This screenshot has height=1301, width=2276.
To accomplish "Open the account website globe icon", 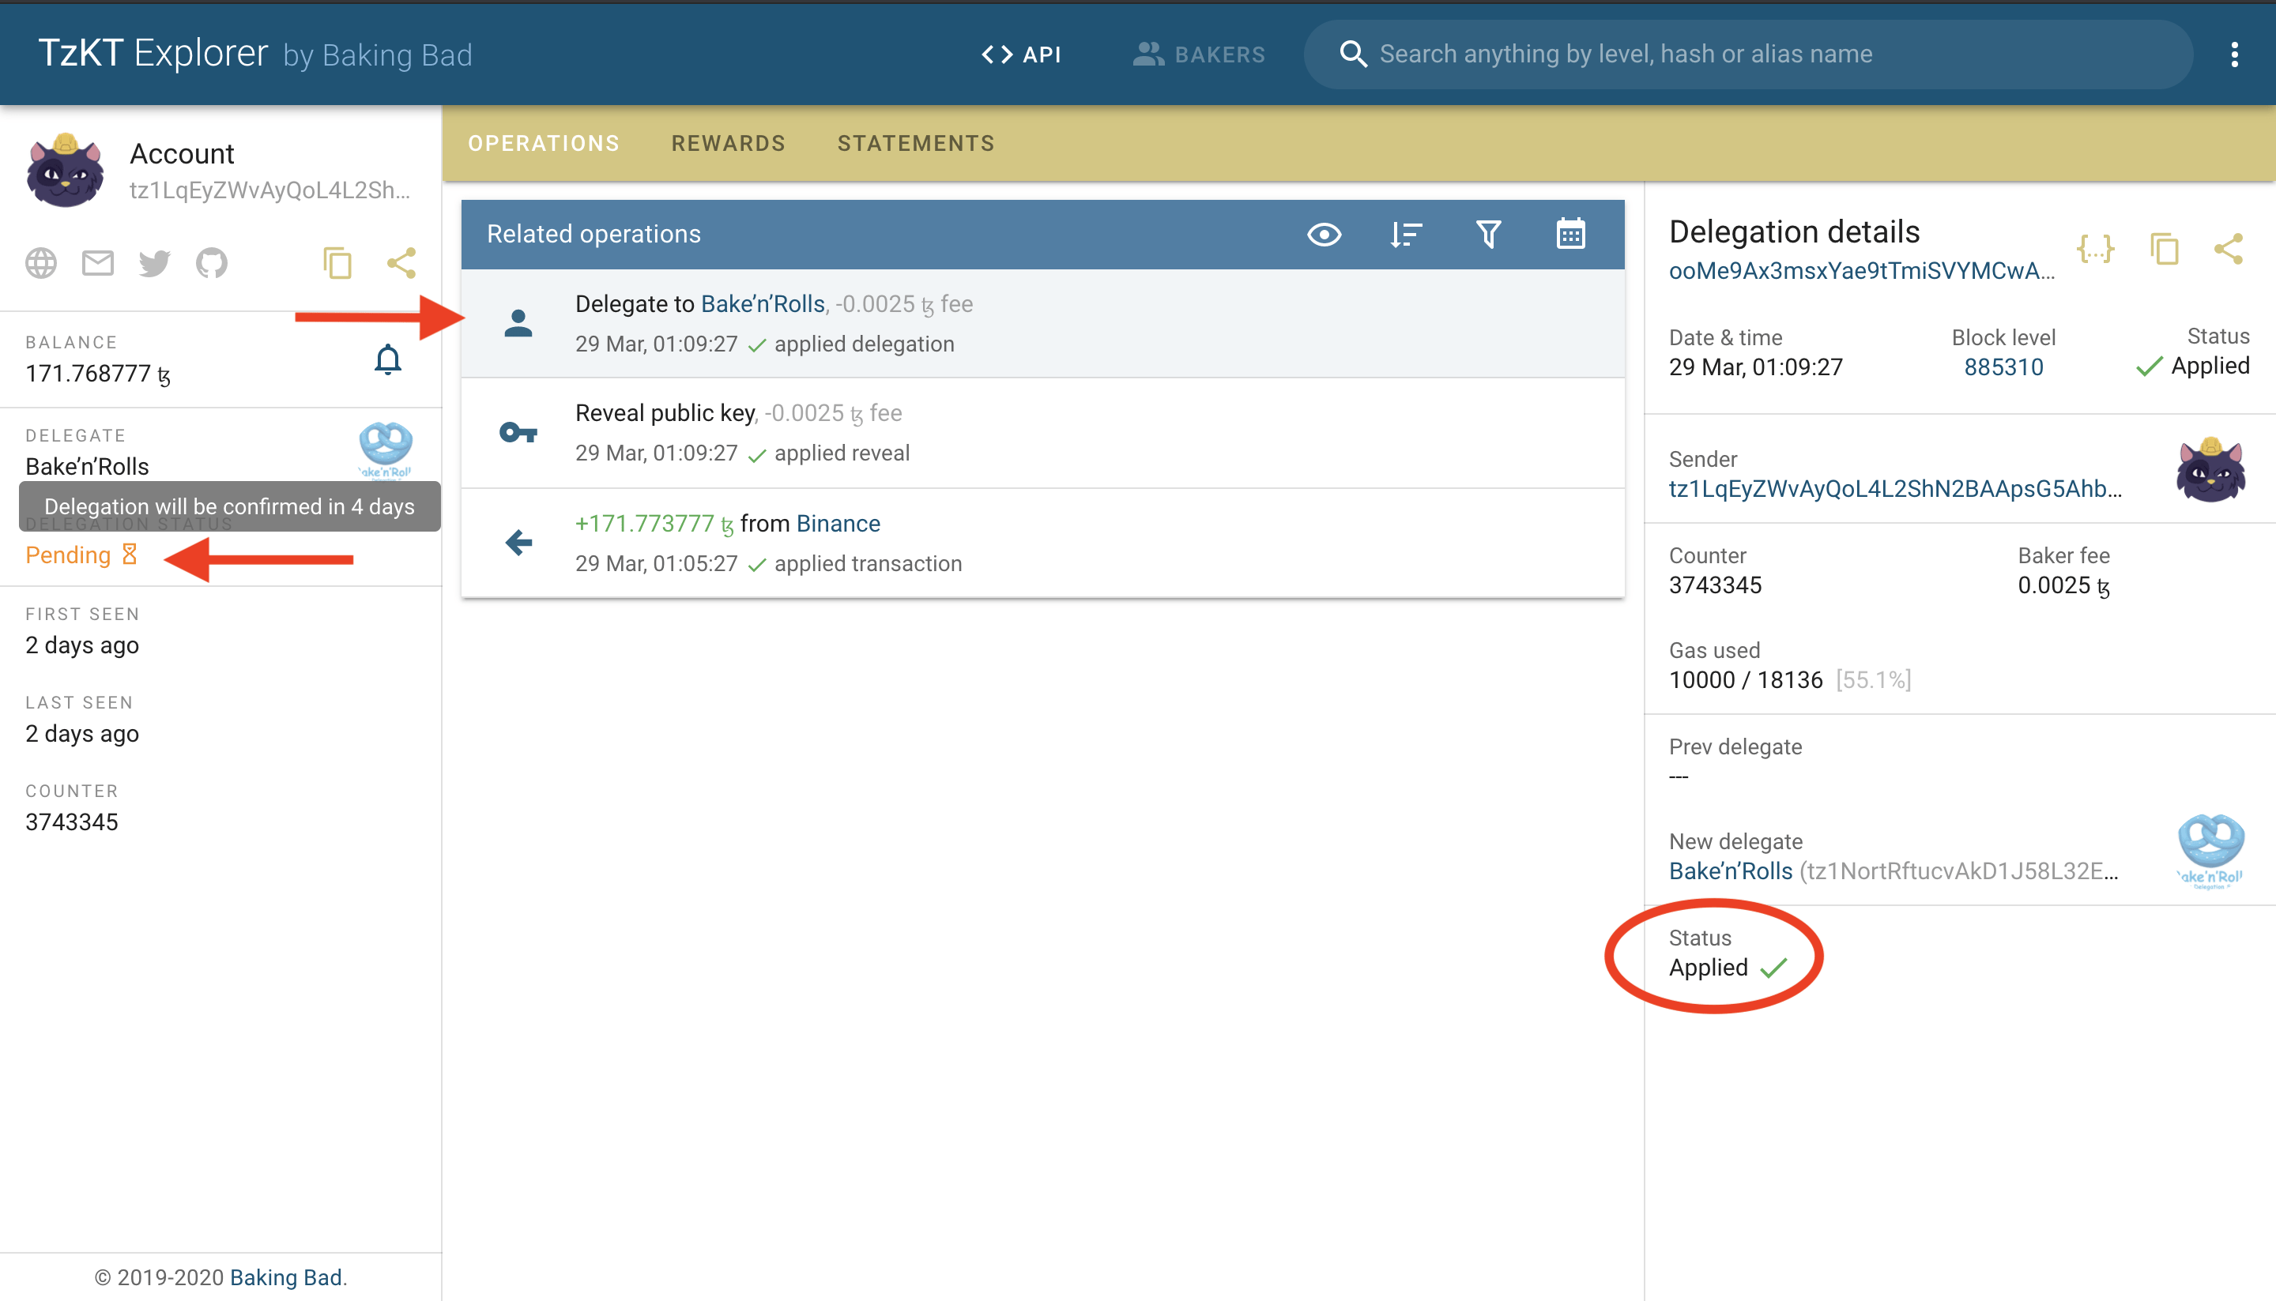I will tap(41, 264).
